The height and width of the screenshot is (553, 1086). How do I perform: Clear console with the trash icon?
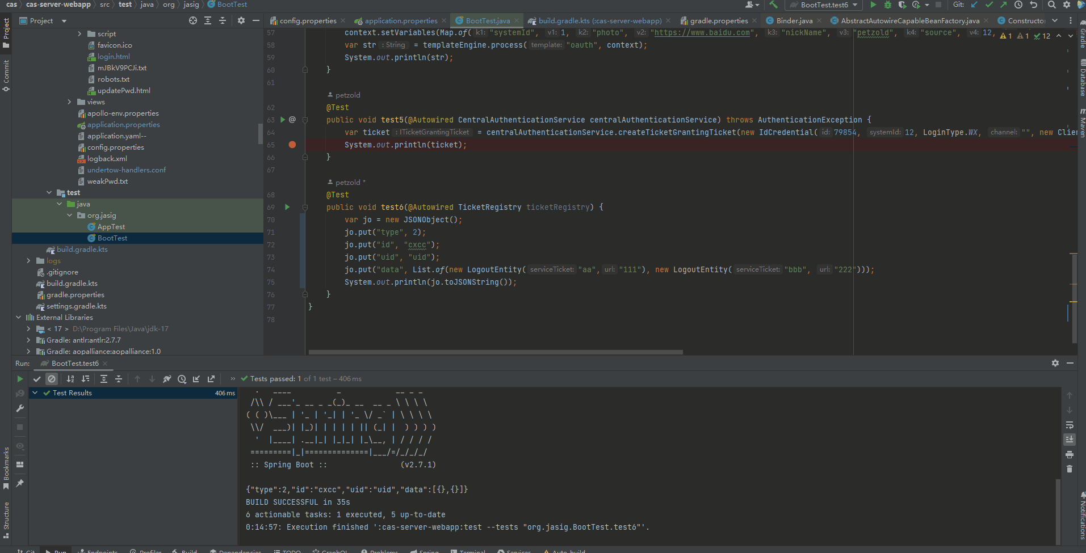(x=1070, y=469)
